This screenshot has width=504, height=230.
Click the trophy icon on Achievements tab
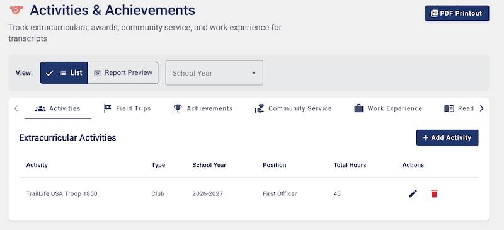[x=178, y=108]
